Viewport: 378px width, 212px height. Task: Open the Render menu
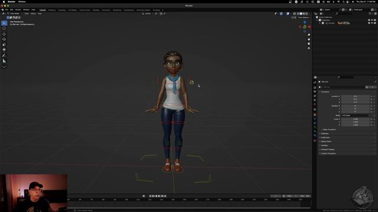(18, 10)
